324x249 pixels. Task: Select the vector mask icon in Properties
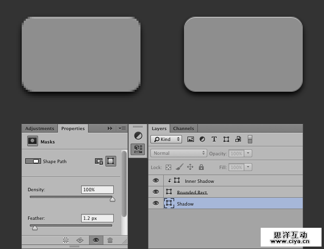pyautogui.click(x=111, y=161)
